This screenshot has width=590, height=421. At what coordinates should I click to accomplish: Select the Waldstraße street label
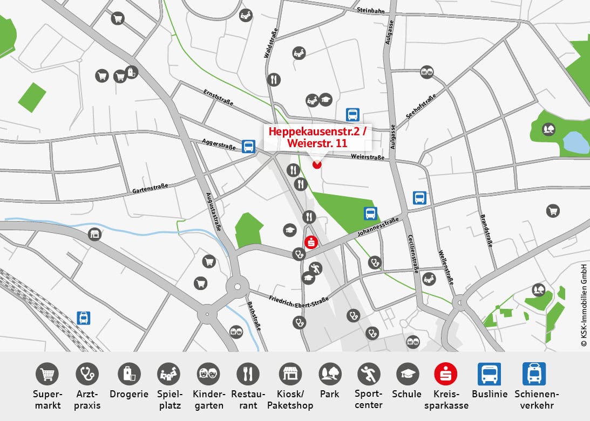tap(271, 43)
